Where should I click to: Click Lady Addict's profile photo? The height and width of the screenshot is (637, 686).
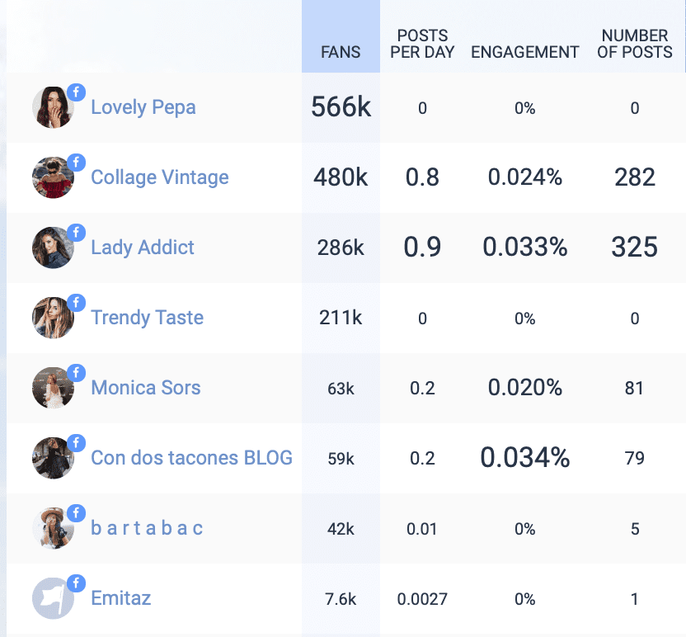pyautogui.click(x=52, y=248)
